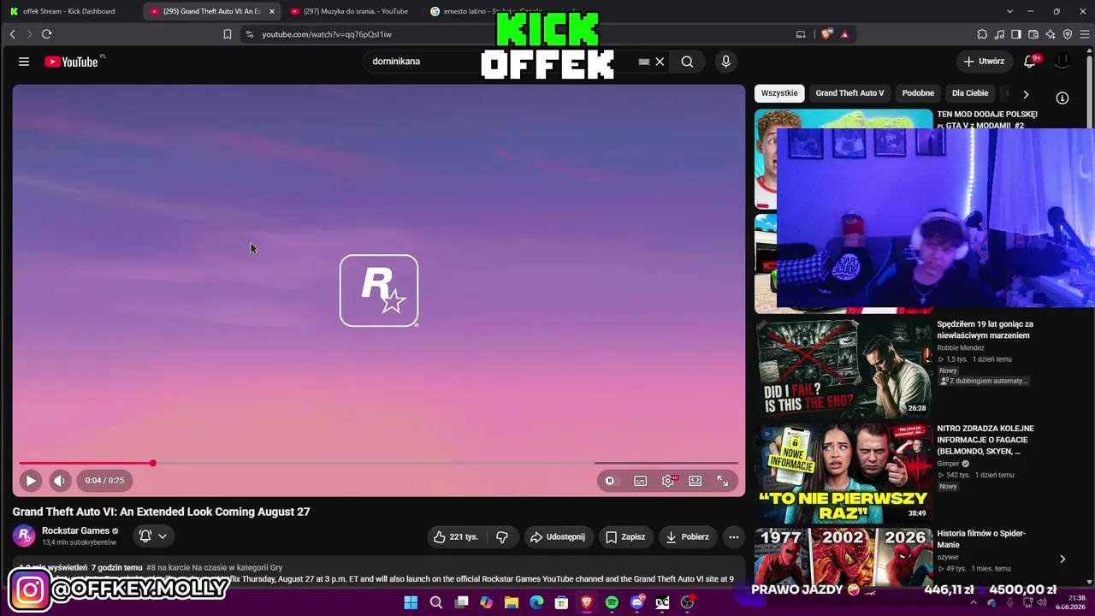The image size is (1095, 616).
Task: Go to the YouTube home logo
Action: 71,62
